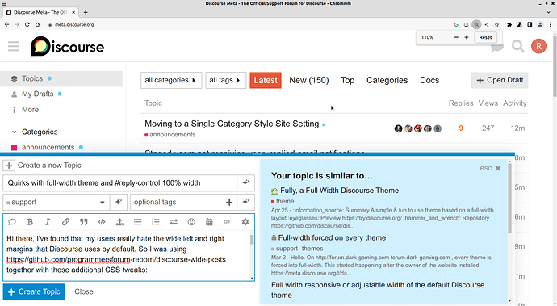
Task: Upload a file in composer
Action: [x=119, y=222]
